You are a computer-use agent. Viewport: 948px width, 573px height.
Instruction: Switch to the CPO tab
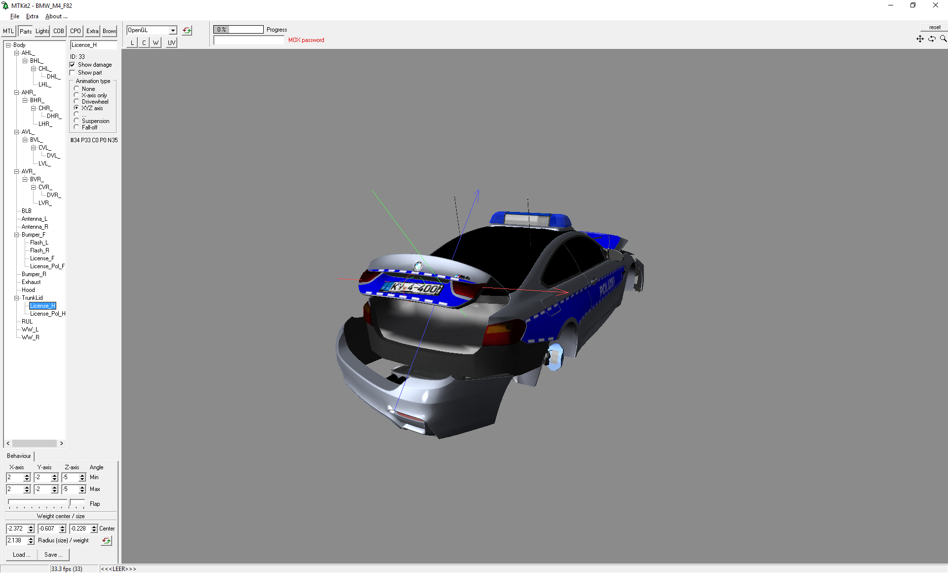click(76, 31)
